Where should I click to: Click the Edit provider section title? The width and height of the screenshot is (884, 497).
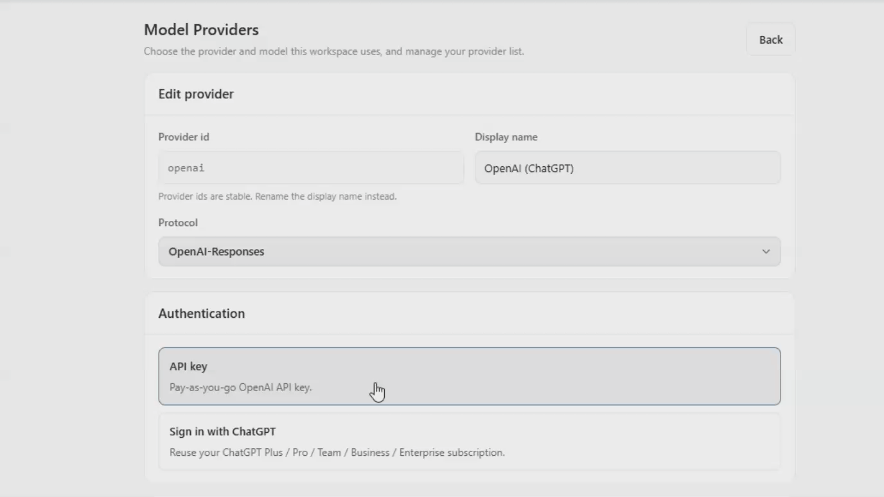[x=196, y=94]
